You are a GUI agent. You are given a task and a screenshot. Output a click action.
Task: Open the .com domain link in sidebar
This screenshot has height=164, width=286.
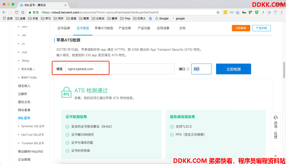pos(24,27)
